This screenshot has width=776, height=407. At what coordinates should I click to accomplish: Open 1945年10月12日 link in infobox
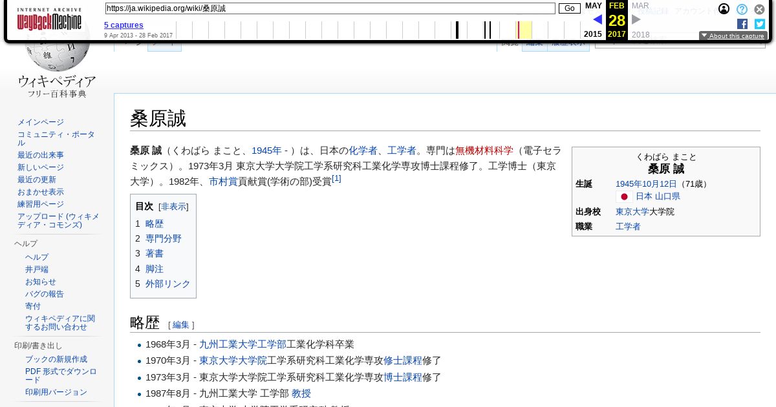pyautogui.click(x=646, y=184)
